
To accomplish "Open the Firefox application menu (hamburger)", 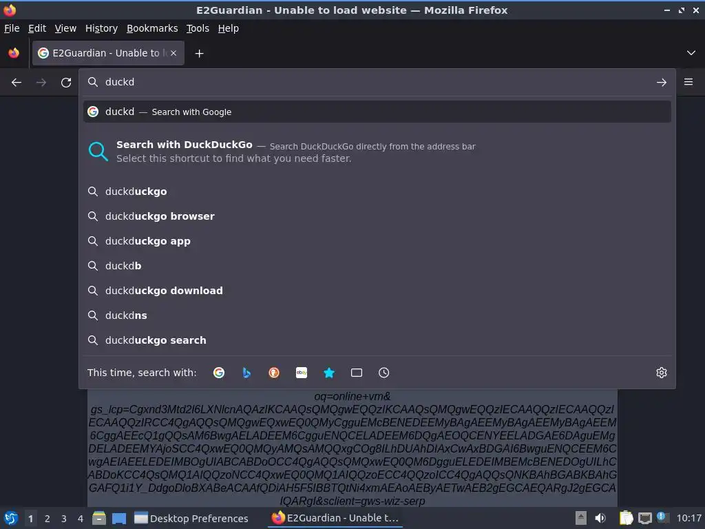I will (688, 82).
